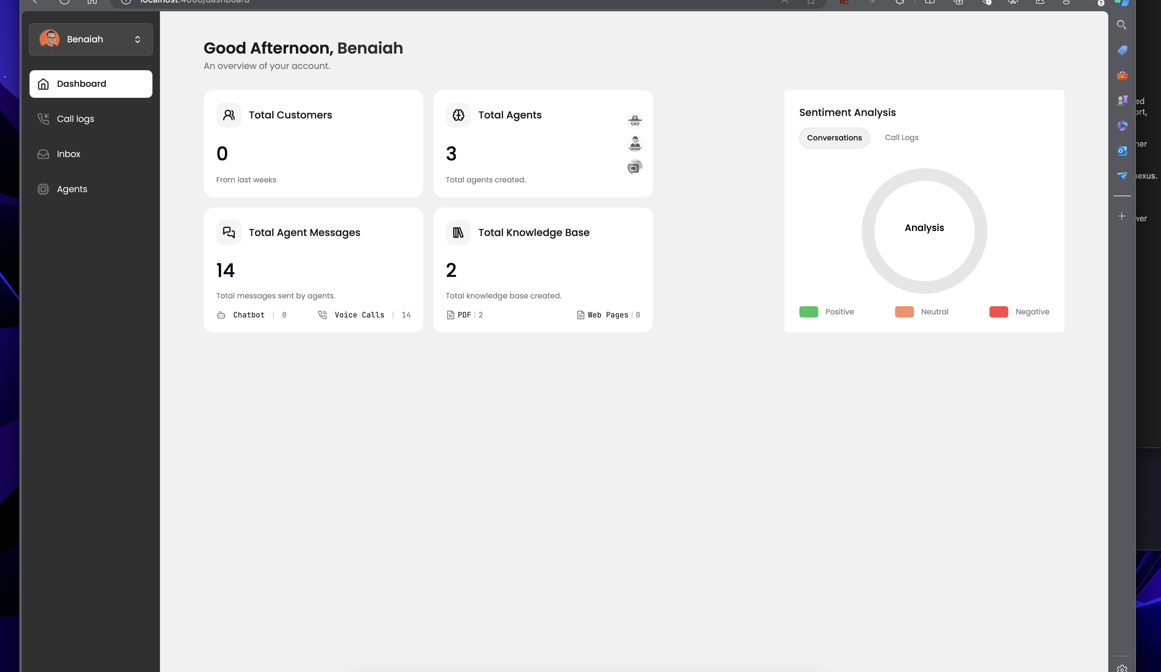Click the up-down chevron beside Benaiah

click(x=138, y=39)
